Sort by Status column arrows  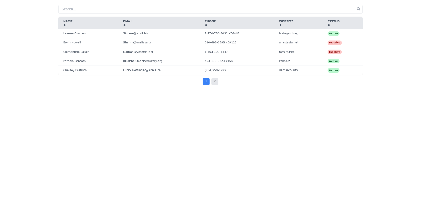tap(329, 25)
